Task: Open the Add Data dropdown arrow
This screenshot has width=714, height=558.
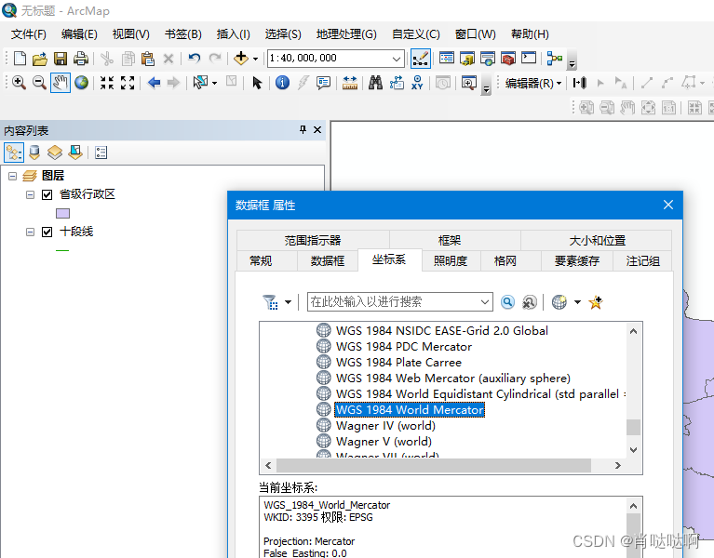Action: tap(255, 59)
